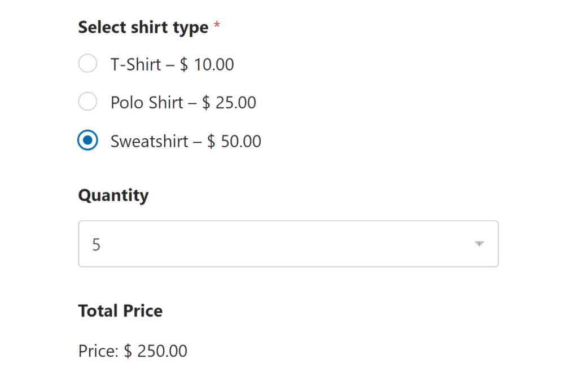Click the filled Sweatshirt radio circle
The width and height of the screenshot is (578, 377).
pyautogui.click(x=87, y=140)
